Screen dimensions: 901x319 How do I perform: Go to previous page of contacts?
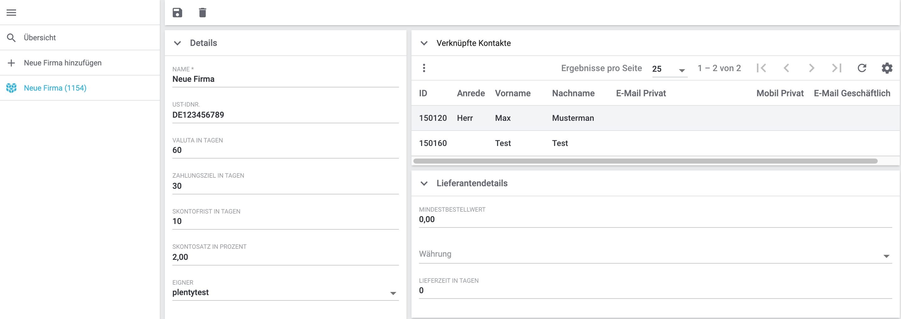pyautogui.click(x=786, y=68)
